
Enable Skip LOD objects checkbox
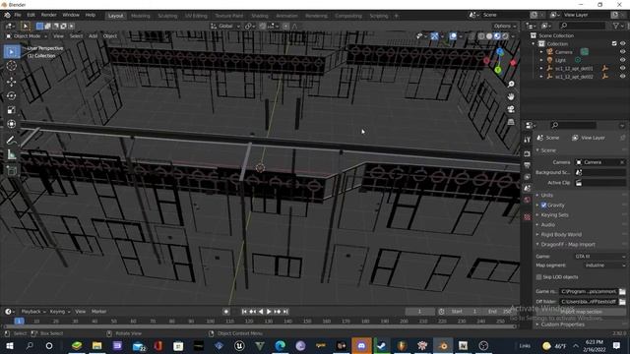point(538,277)
